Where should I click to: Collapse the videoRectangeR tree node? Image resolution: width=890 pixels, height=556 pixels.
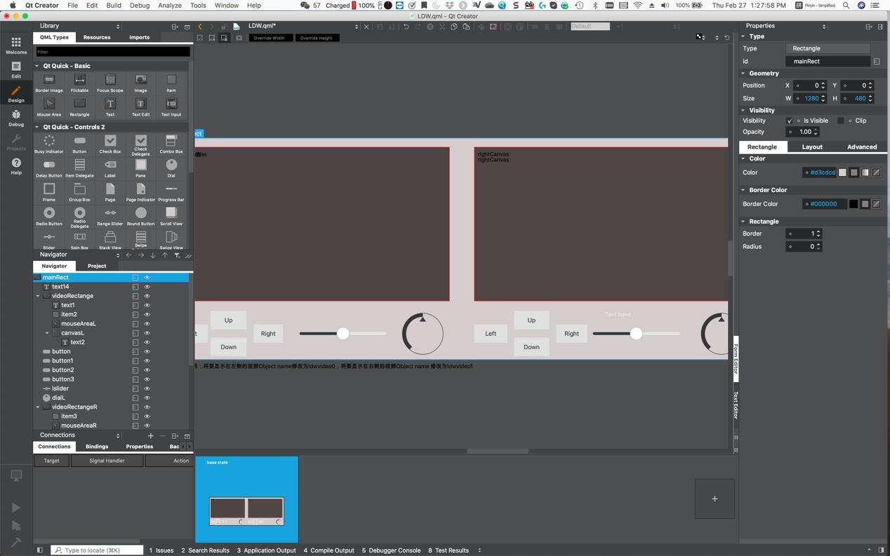pyautogui.click(x=38, y=407)
